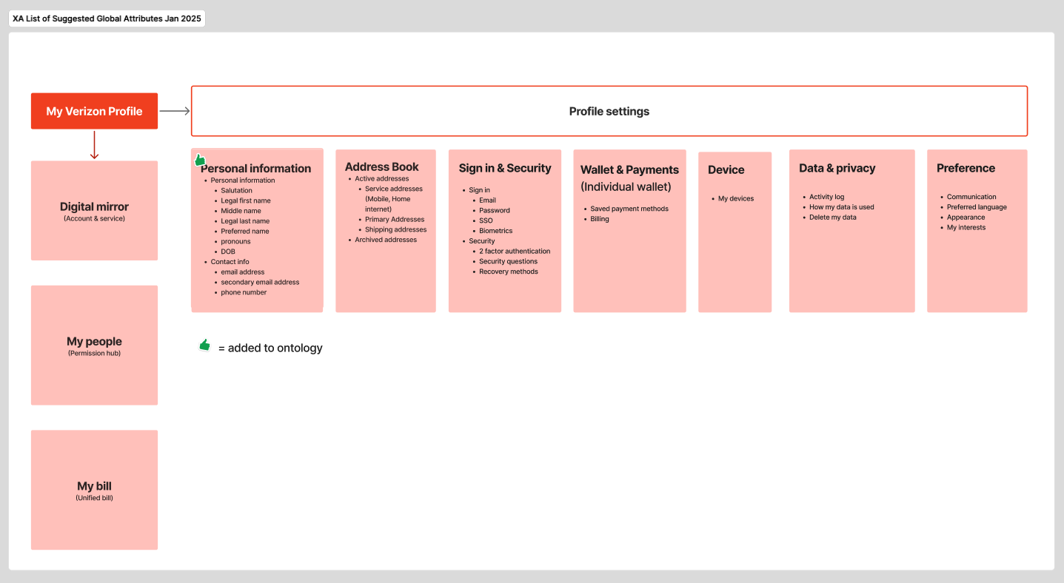
Task: Select the red My Verizon Profile box
Action: (x=94, y=111)
